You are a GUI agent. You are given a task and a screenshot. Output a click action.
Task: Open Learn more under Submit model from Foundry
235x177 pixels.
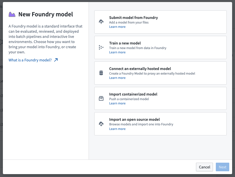(117, 27)
